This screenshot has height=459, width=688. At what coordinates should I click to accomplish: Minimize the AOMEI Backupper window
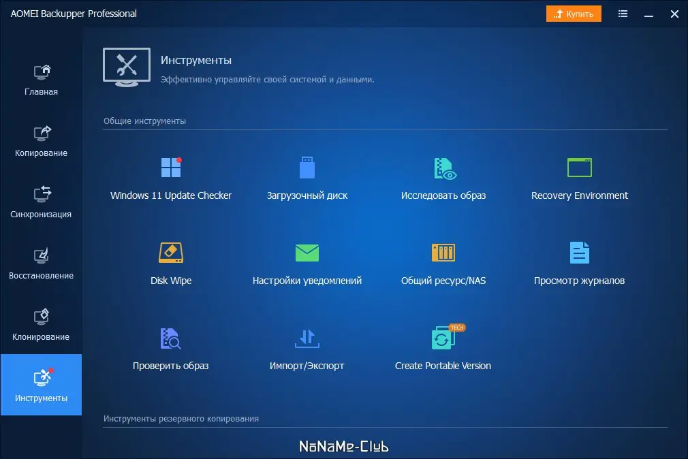click(648, 14)
